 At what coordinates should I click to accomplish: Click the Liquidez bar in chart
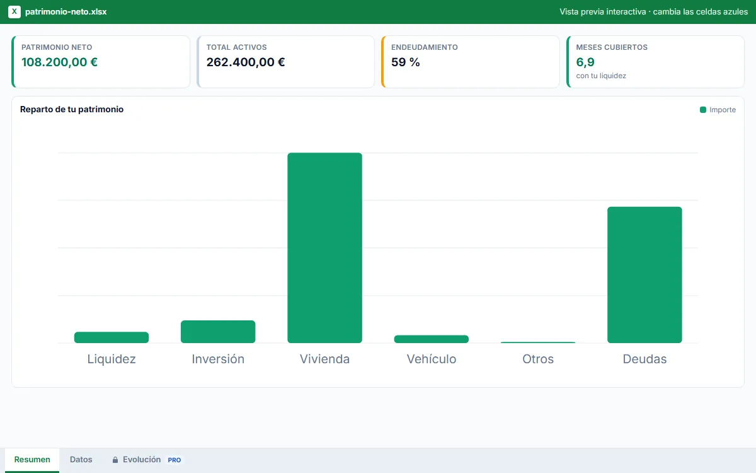[112, 337]
